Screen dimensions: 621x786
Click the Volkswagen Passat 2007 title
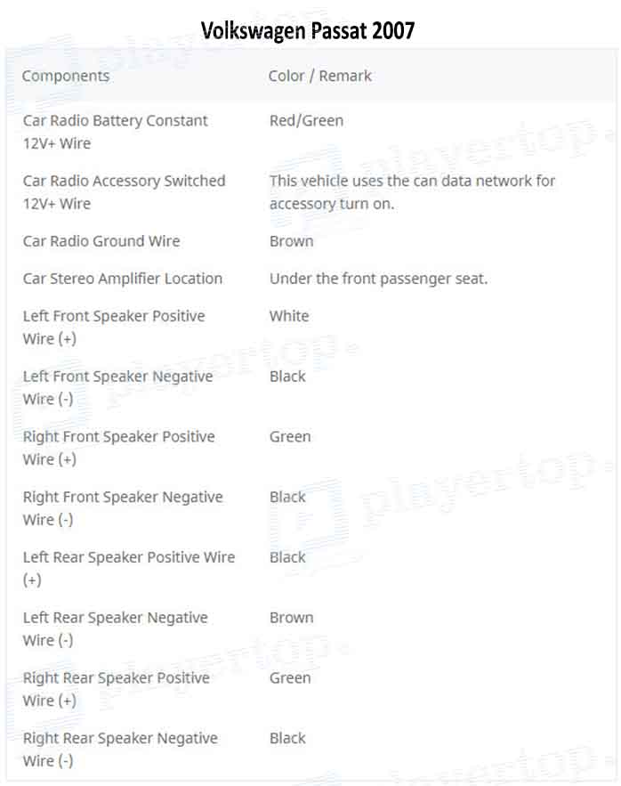307,31
